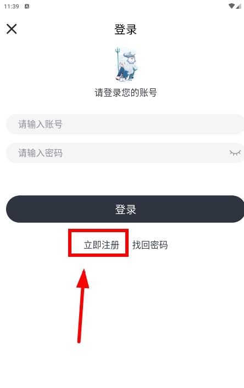The width and height of the screenshot is (244, 388).
Task: Click the red highlight box's top border
Action: [x=98, y=230]
